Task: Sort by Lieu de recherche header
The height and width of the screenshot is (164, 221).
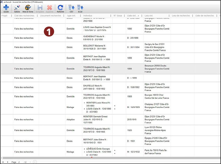Action: tap(181, 16)
